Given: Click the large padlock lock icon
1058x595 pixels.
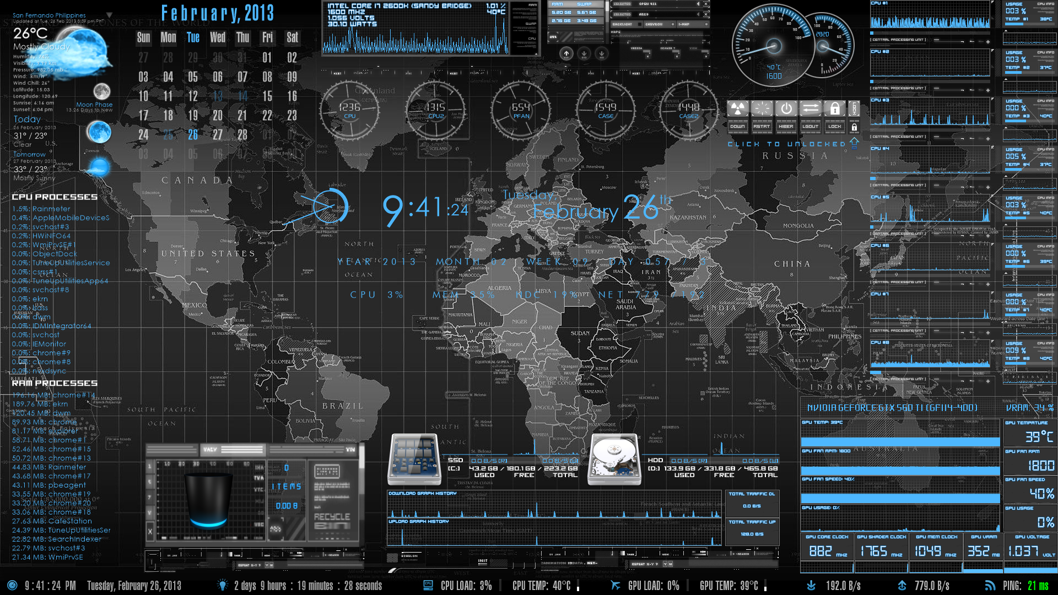Looking at the screenshot, I should point(834,109).
